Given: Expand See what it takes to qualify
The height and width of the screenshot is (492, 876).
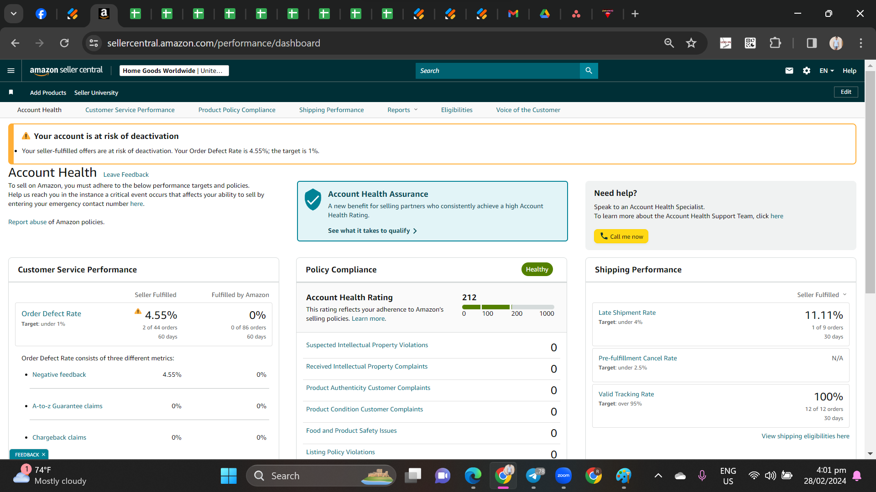Looking at the screenshot, I should 372,231.
